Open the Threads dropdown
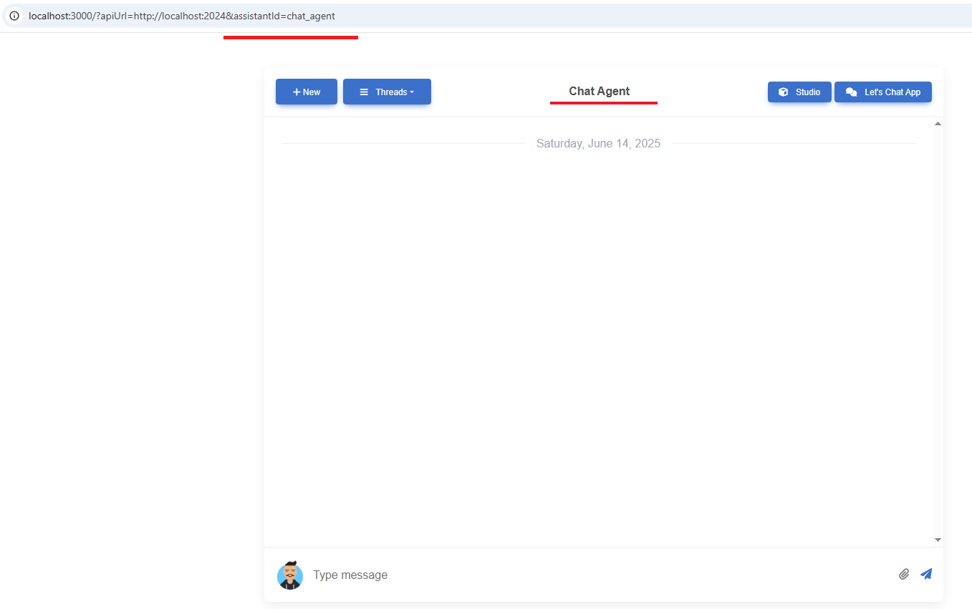Screen dimensions: 972x609 pos(387,92)
